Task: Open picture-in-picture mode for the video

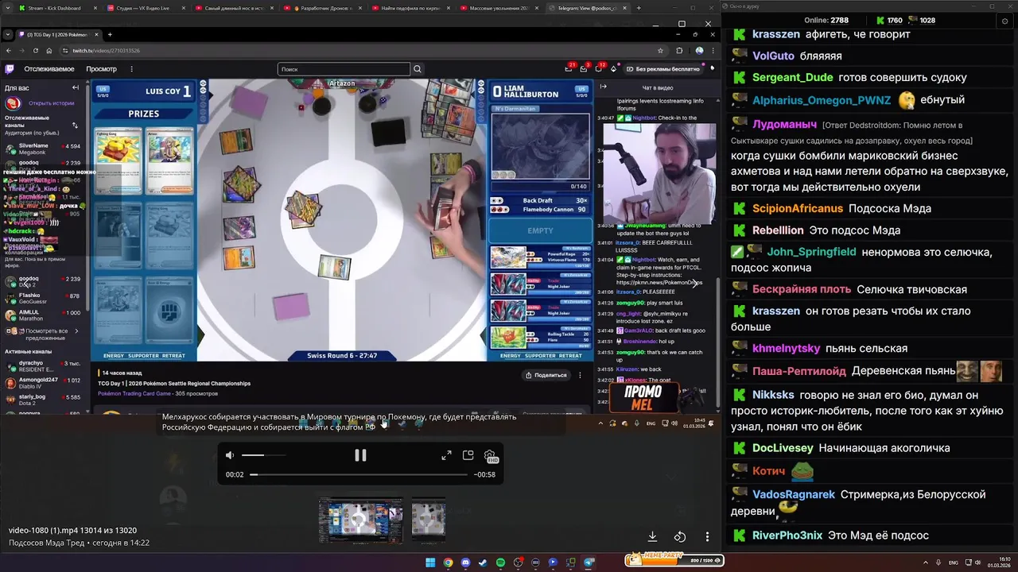Action: [468, 455]
